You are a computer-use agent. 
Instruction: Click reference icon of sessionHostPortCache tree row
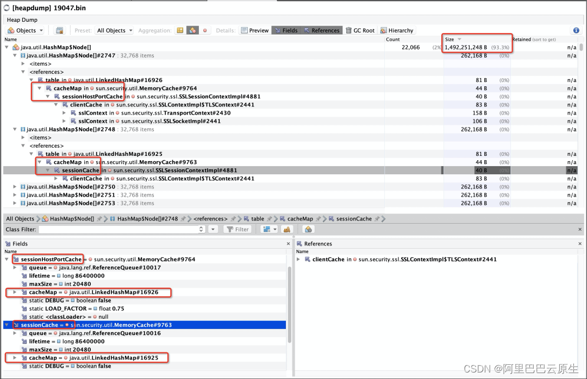point(57,97)
